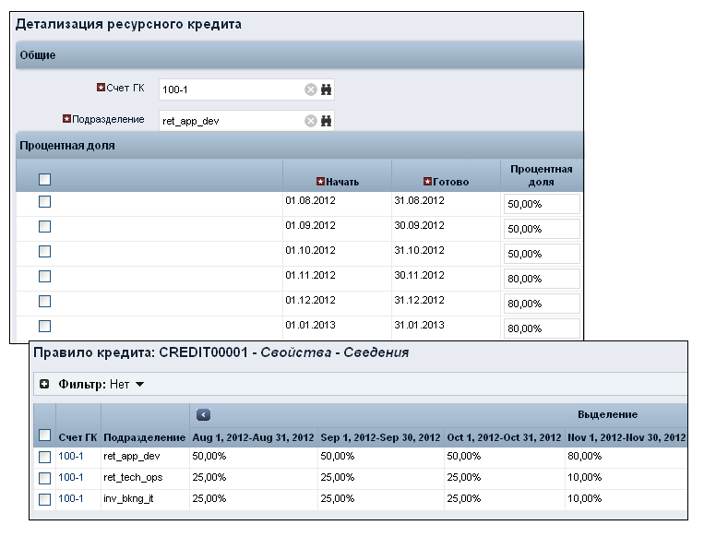Clear the Подразделение field value

click(x=311, y=121)
